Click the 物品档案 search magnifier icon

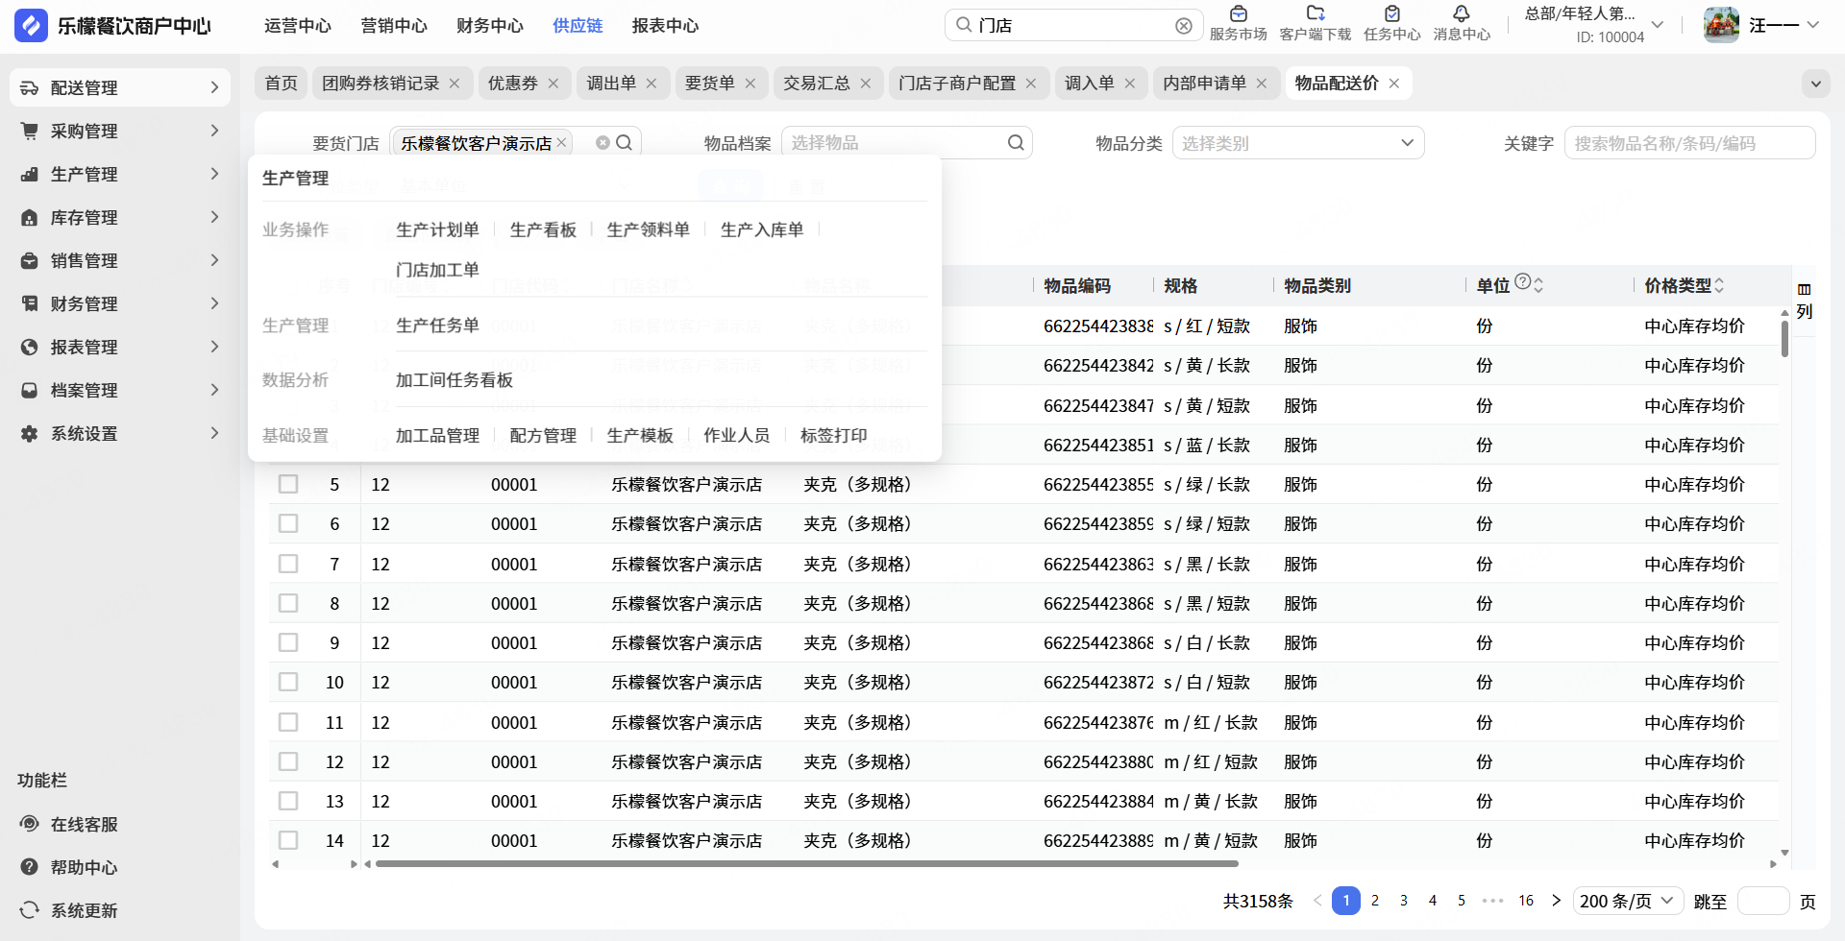coord(1016,143)
